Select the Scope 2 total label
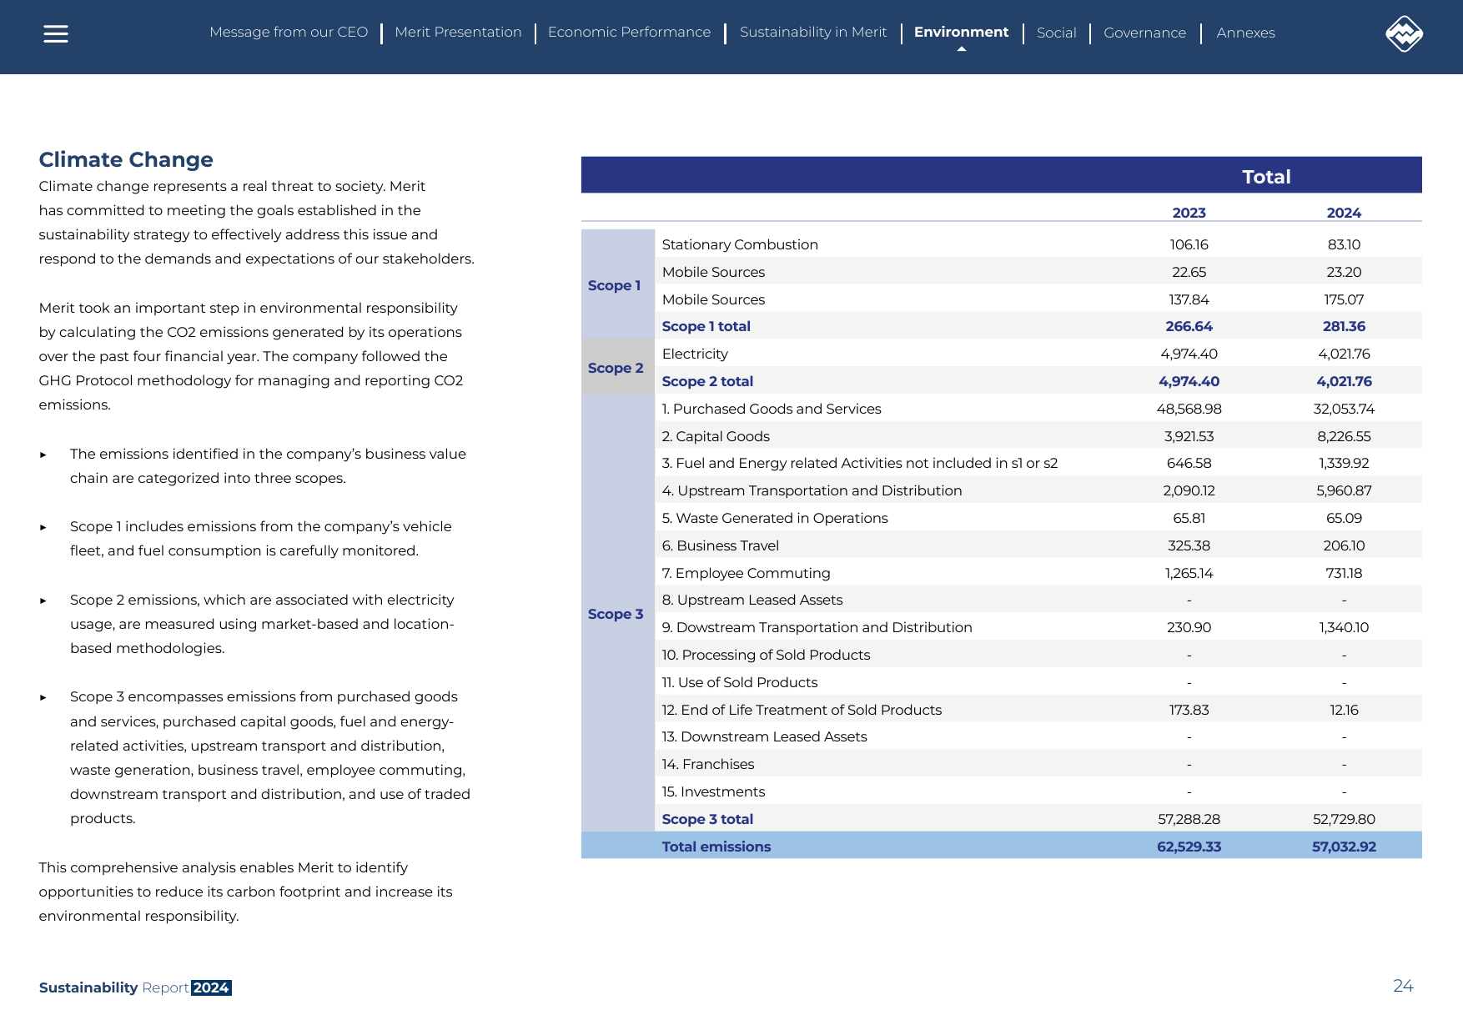This screenshot has height=1035, width=1463. [707, 381]
